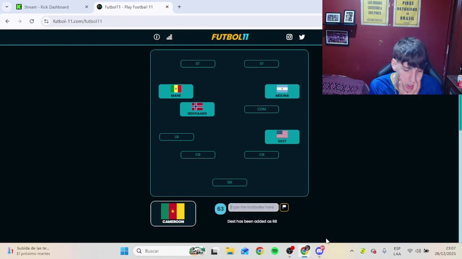Open the weather widget on taskbar
Viewport: 462px width, 259px height.
(x=29, y=251)
